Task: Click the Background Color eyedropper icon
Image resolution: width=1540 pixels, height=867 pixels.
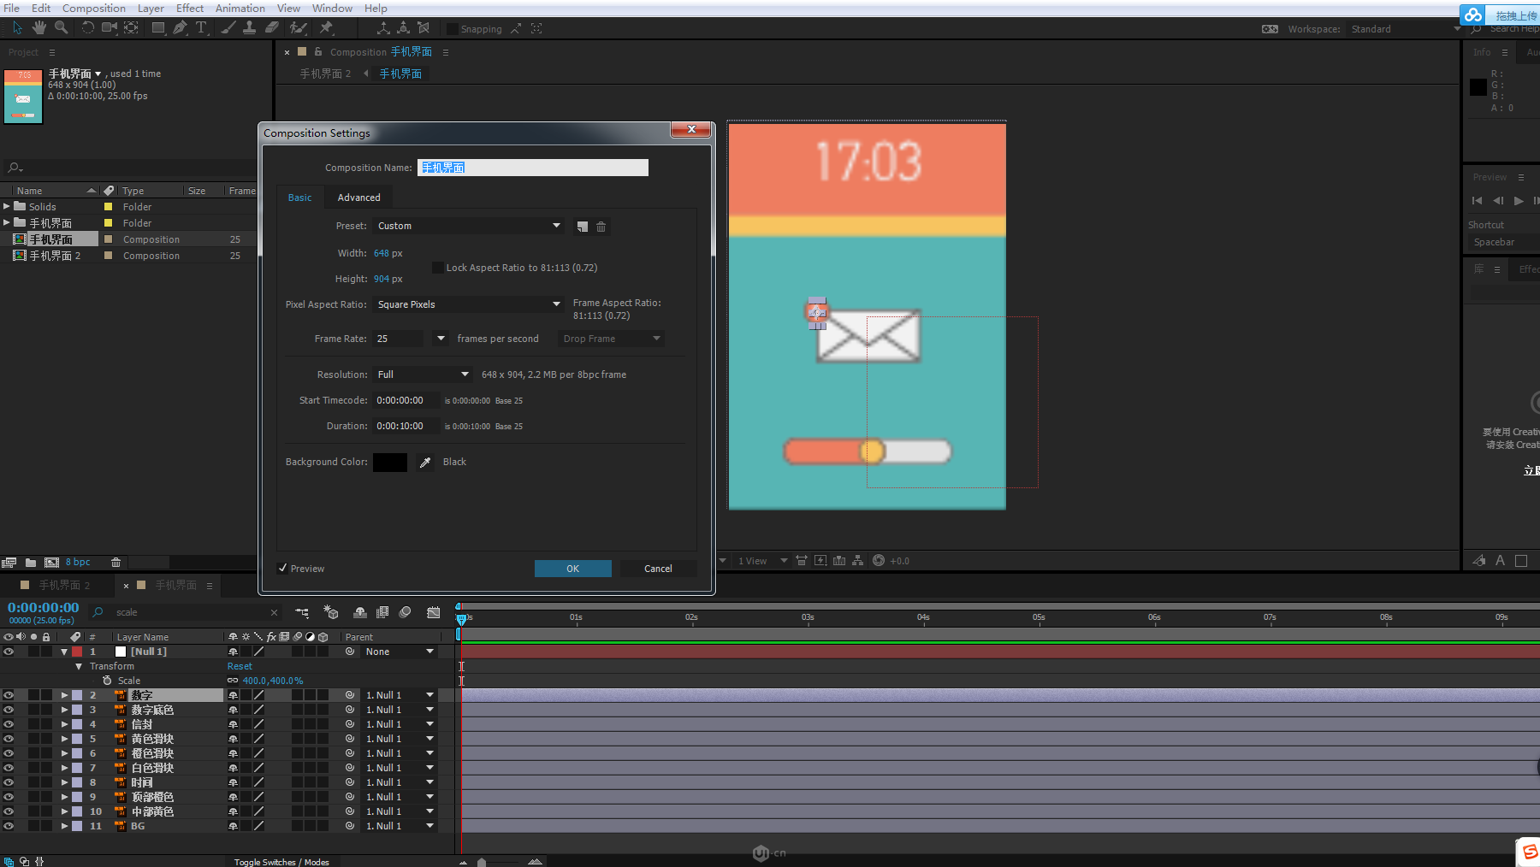Action: tap(425, 463)
